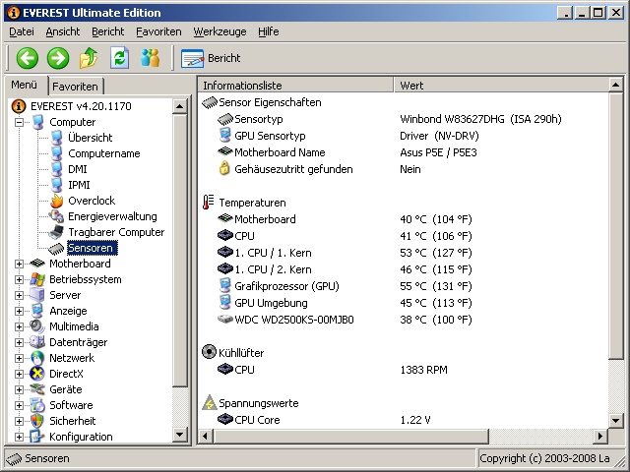This screenshot has width=630, height=472.
Task: Click the Wert column header
Action: pos(501,86)
